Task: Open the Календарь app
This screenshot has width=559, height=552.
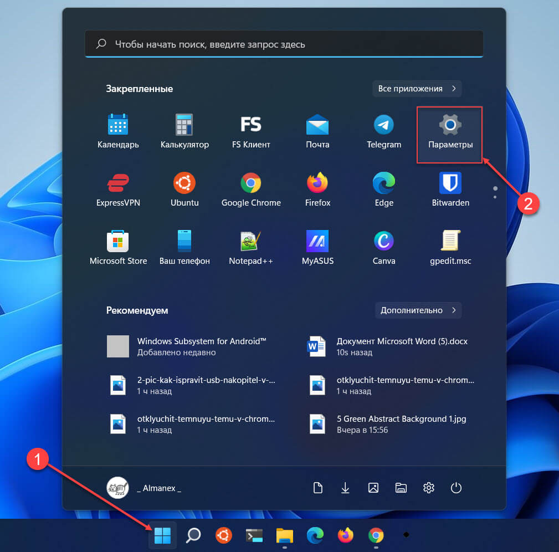Action: (x=118, y=131)
